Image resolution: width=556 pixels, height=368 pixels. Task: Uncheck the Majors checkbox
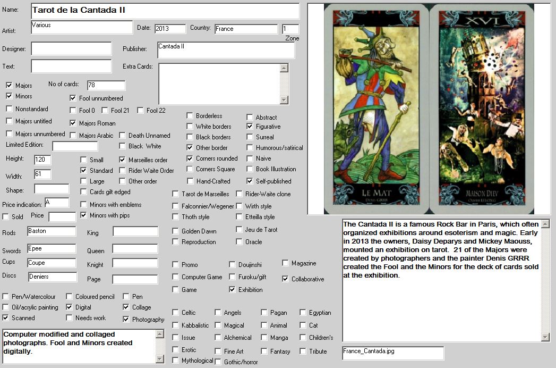pyautogui.click(x=9, y=85)
